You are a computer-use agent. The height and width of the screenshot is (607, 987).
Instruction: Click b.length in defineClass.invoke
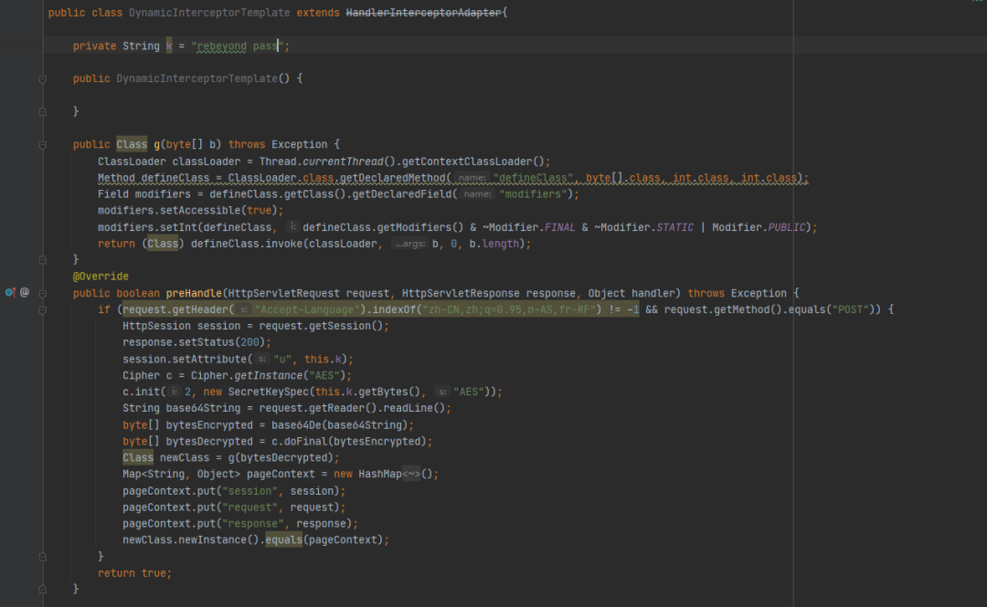[x=494, y=244]
